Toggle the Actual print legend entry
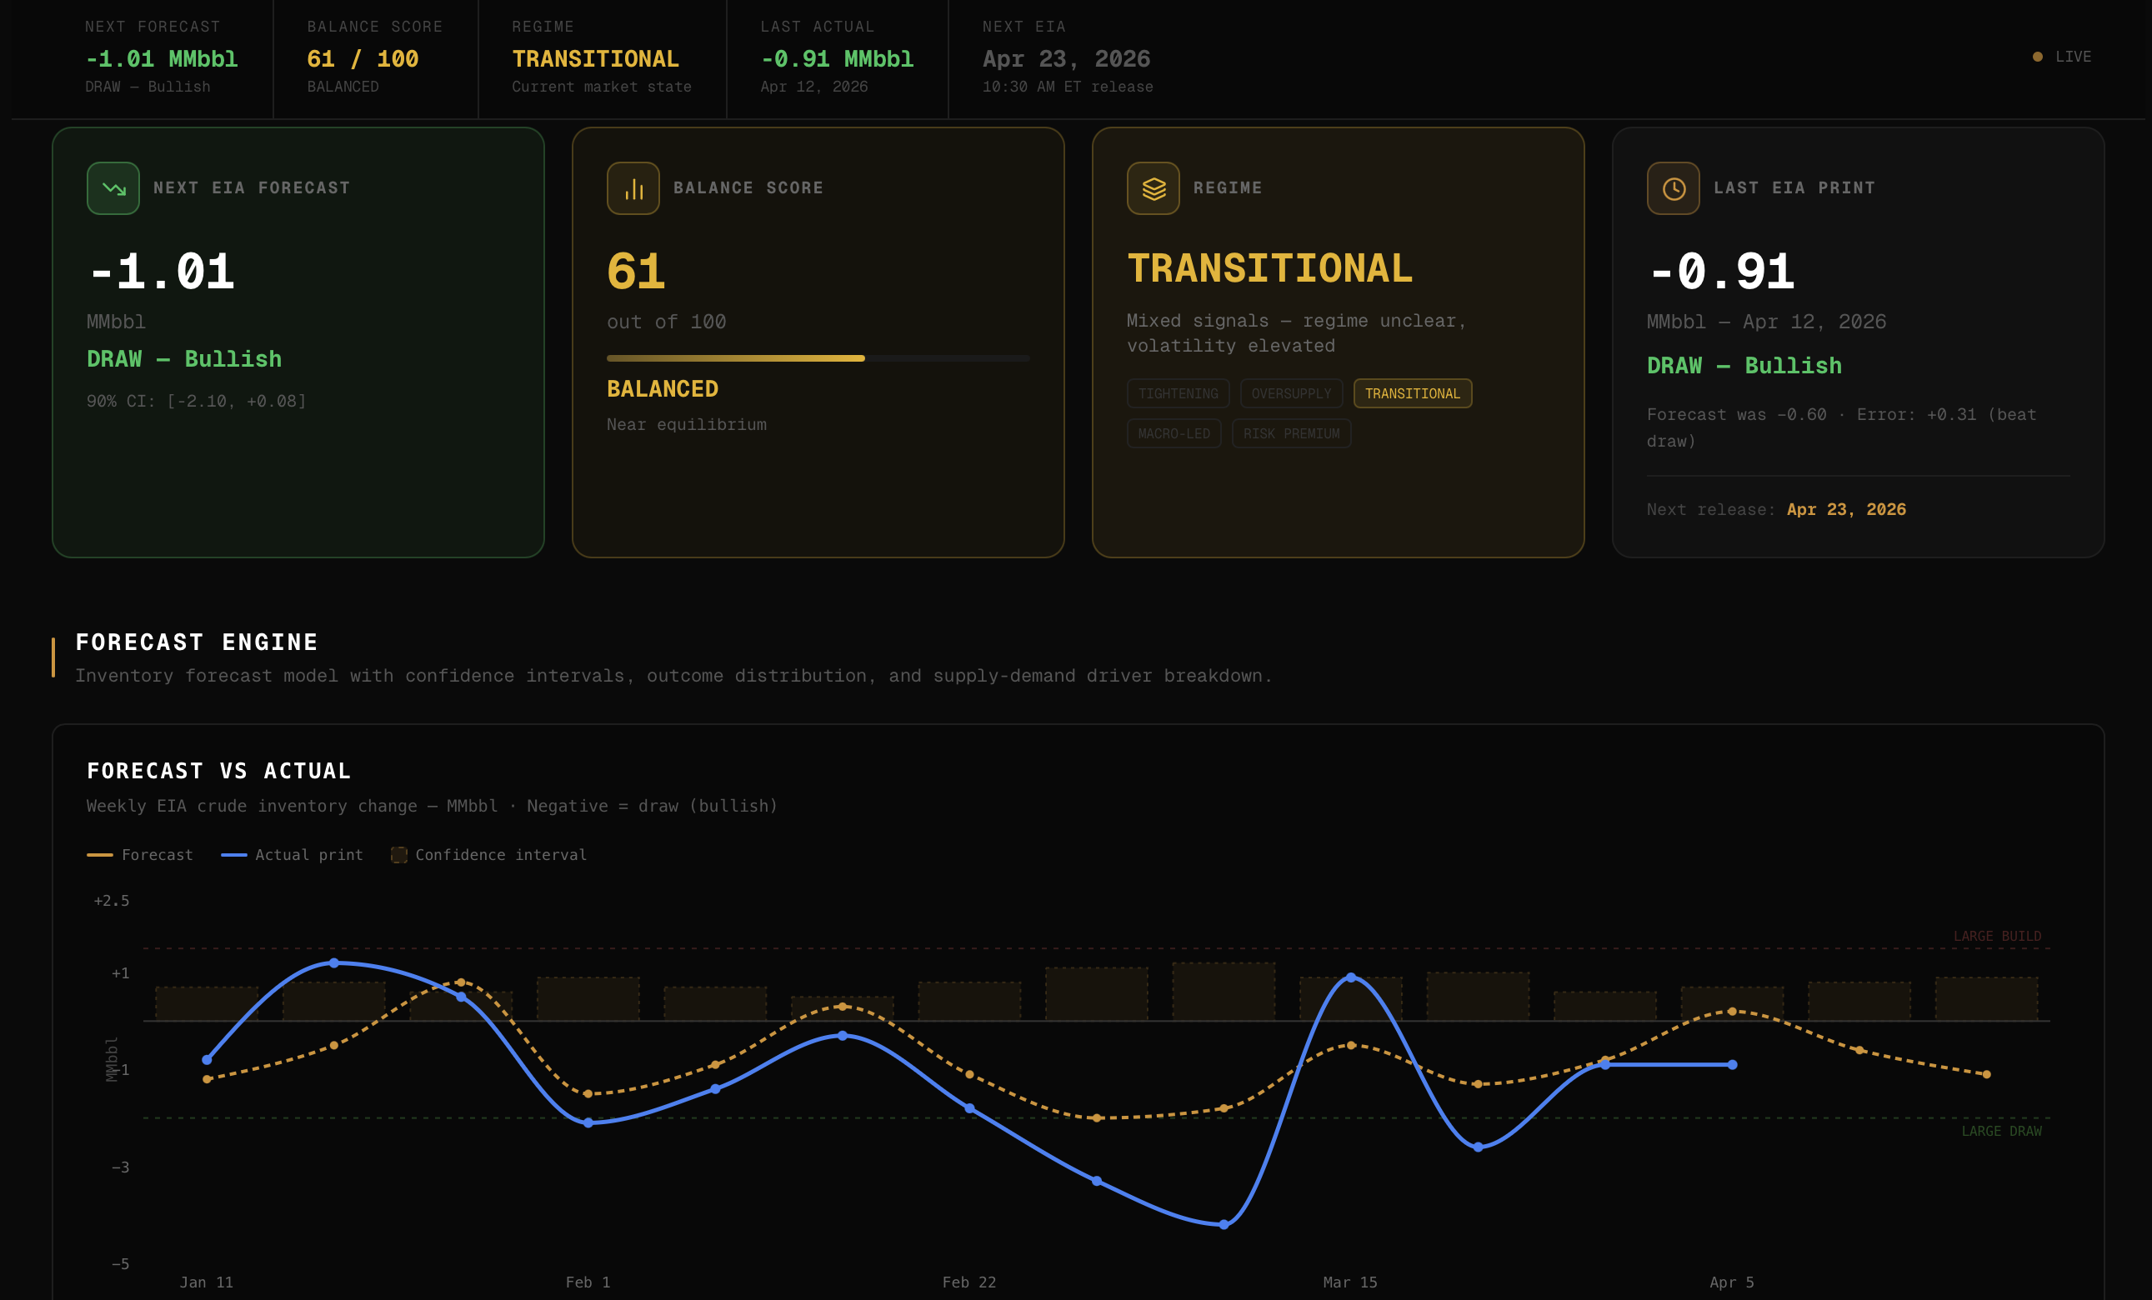The height and width of the screenshot is (1300, 2152). [292, 855]
